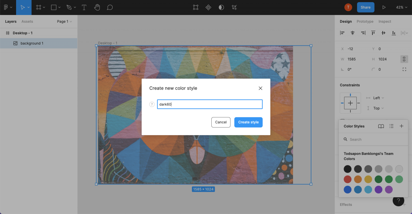Click the Create style button
Image resolution: width=412 pixels, height=214 pixels.
point(248,122)
